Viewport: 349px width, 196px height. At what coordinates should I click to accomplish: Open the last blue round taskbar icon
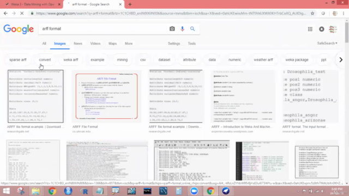coord(226,191)
